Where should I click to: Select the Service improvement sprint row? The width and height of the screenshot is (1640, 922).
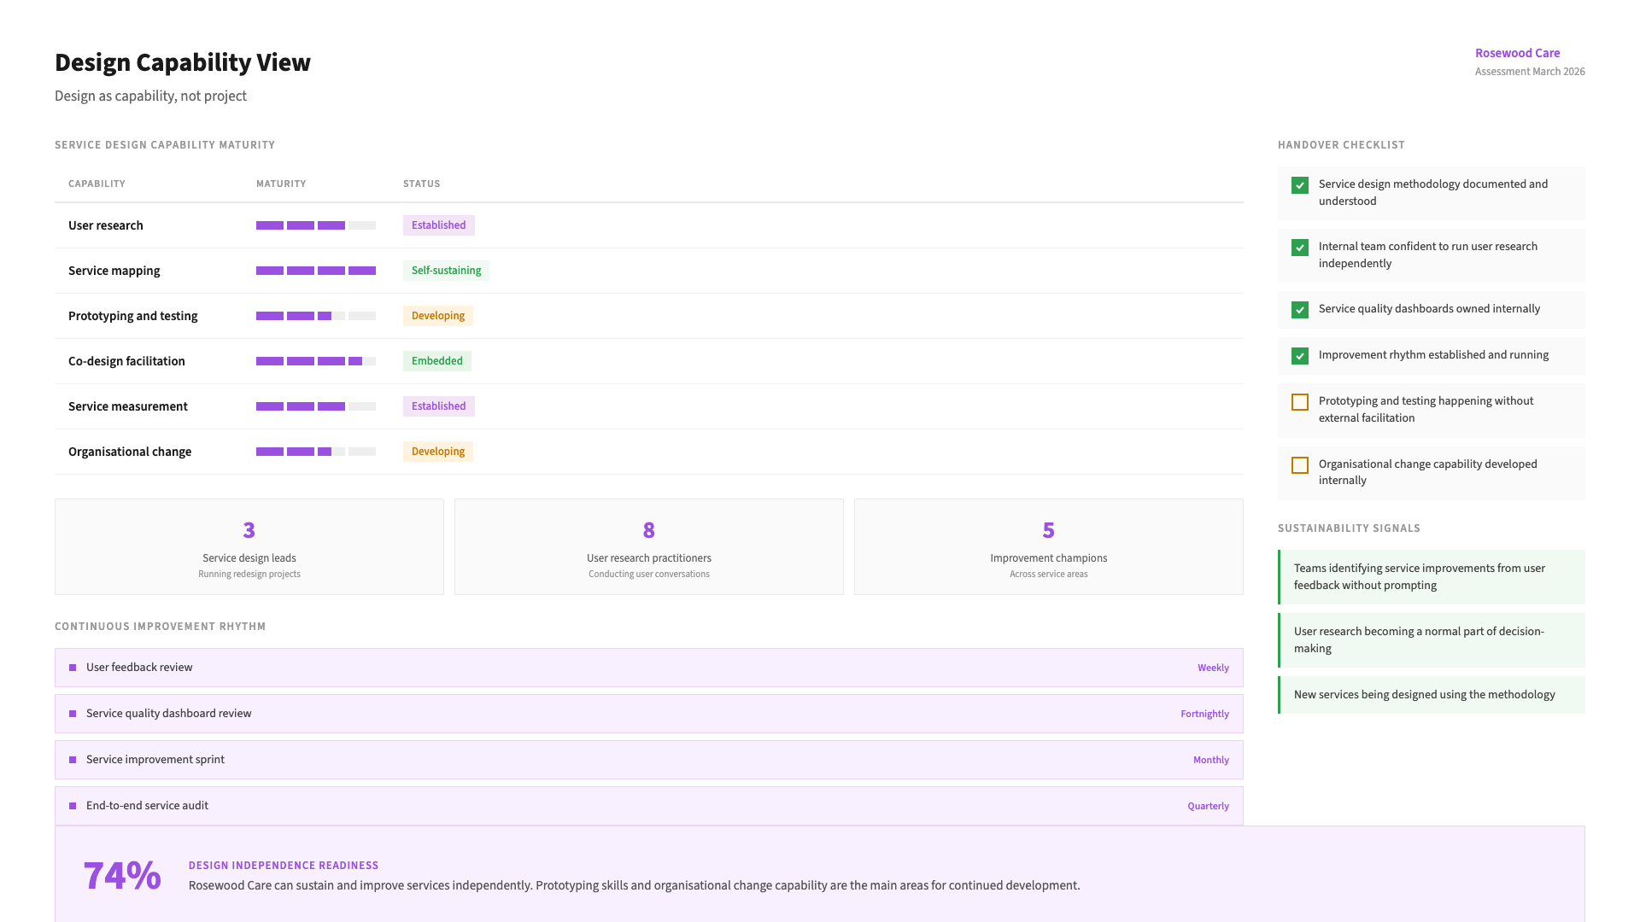point(649,760)
